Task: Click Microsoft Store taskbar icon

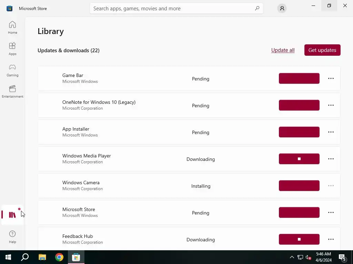Action: point(76,257)
